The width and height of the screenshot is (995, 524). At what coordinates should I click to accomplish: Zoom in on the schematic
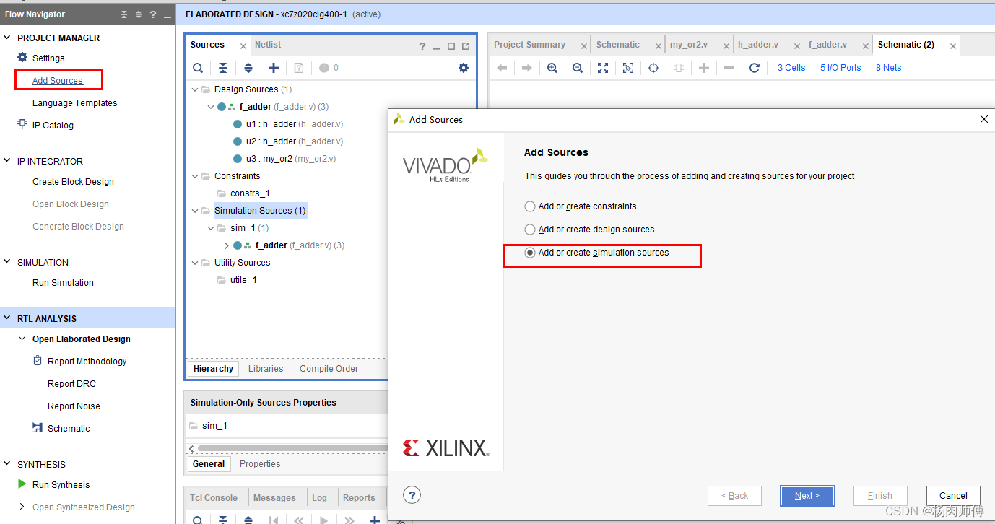coord(552,68)
